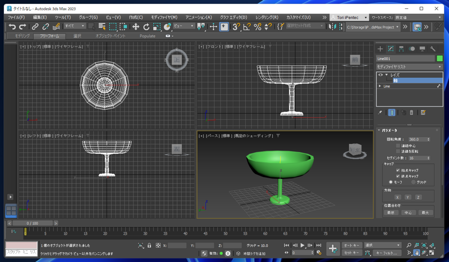This screenshot has width=449, height=262.
Task: Enable 連結中心 checkbox
Action: 398,146
